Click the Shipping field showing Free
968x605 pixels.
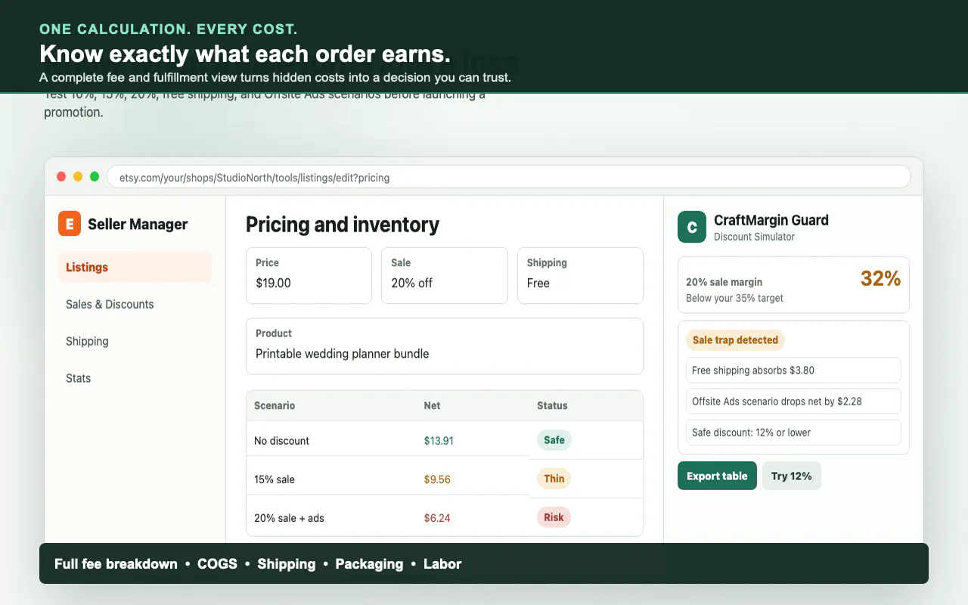pos(580,275)
